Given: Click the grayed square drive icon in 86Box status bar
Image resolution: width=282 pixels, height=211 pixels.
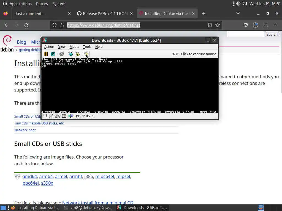Looking at the screenshot, I should click(44, 116).
